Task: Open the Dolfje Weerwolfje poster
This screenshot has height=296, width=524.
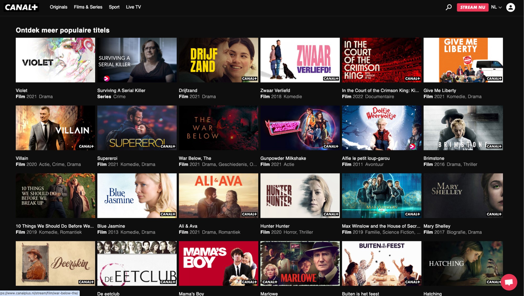Action: coord(381,128)
